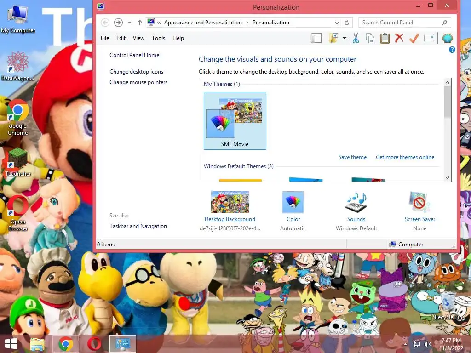Open the recent locations dropdown arrow
Image resolution: width=471 pixels, height=353 pixels.
pos(129,23)
